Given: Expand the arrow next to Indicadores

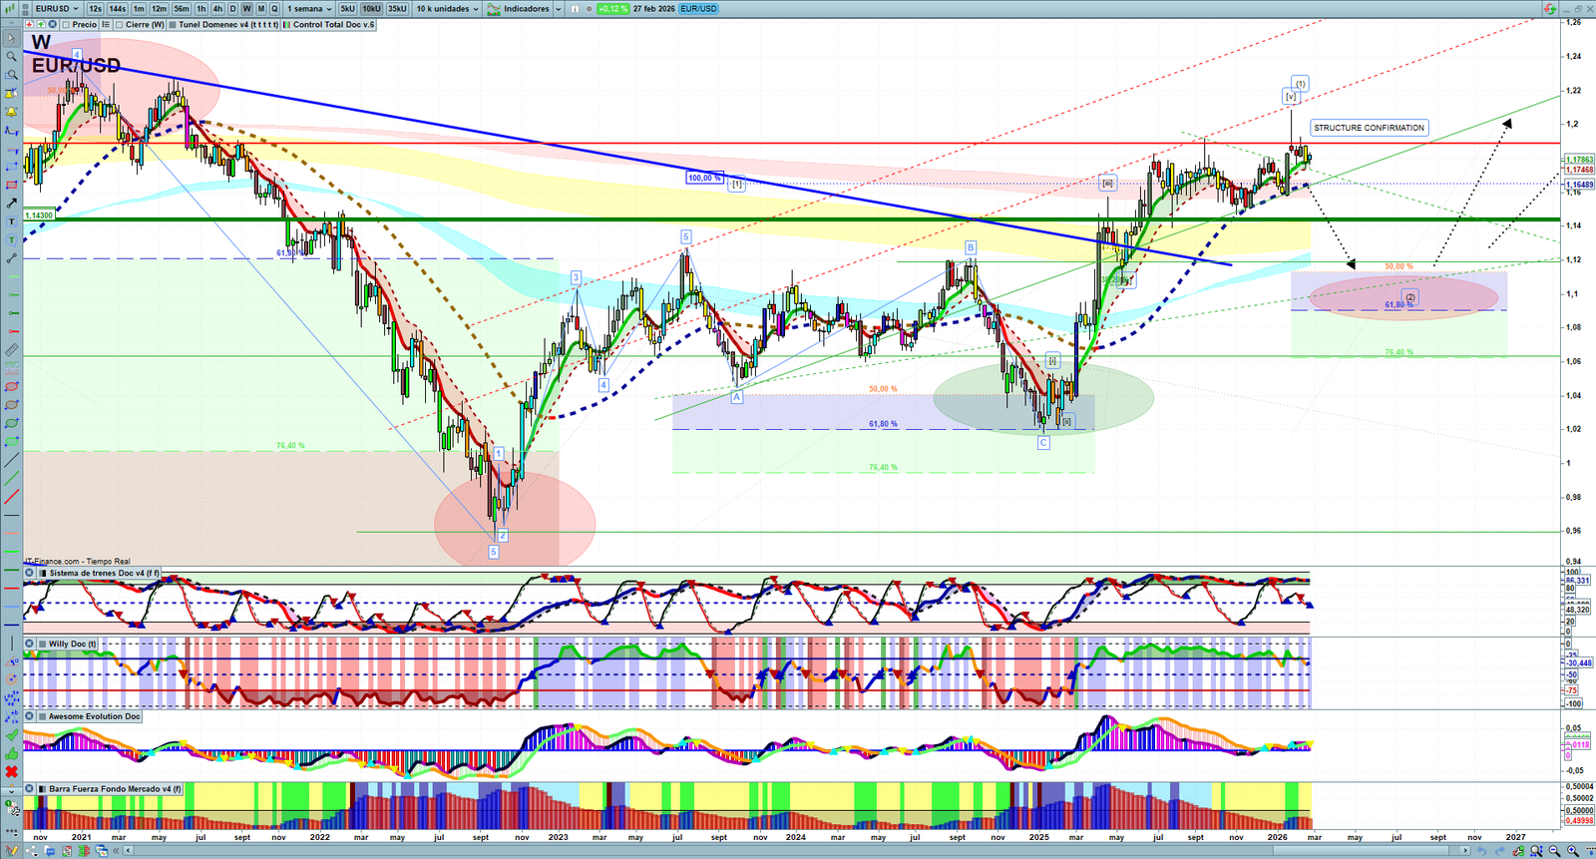Looking at the screenshot, I should (x=558, y=8).
